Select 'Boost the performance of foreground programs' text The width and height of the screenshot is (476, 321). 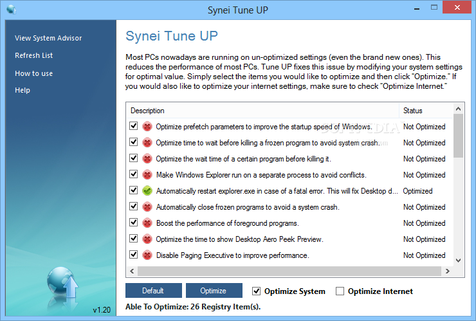[x=227, y=223]
